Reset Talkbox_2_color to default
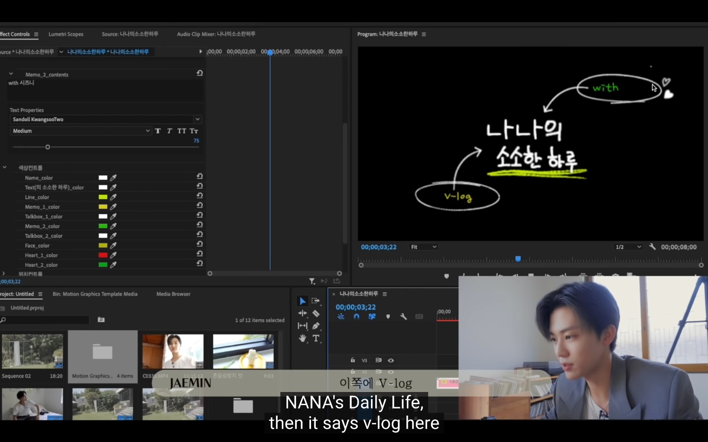 click(200, 234)
